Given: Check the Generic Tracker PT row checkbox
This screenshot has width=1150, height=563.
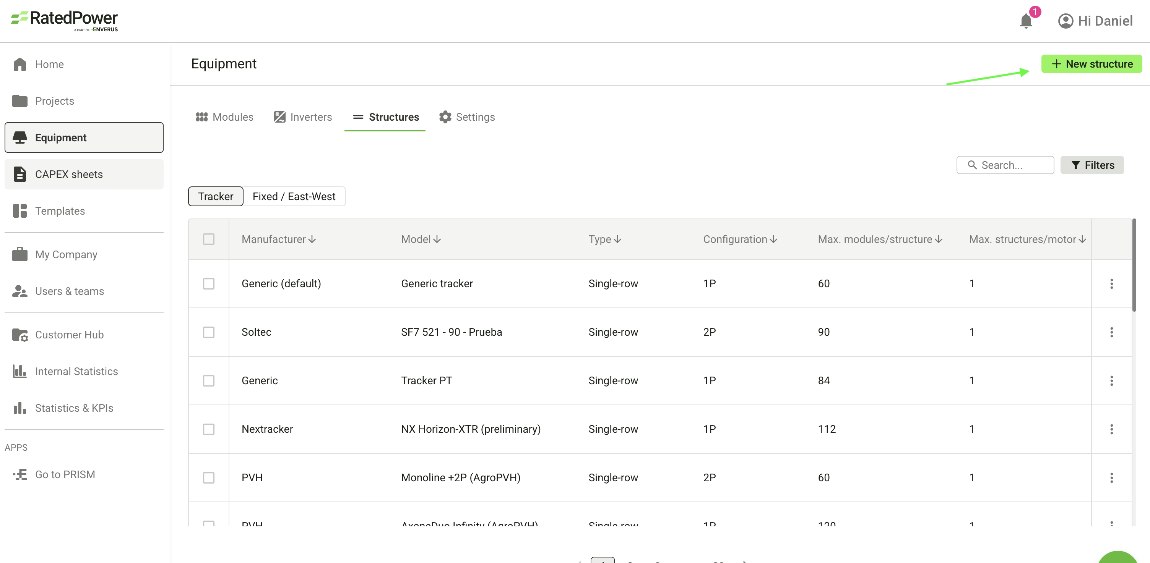Looking at the screenshot, I should pos(208,380).
